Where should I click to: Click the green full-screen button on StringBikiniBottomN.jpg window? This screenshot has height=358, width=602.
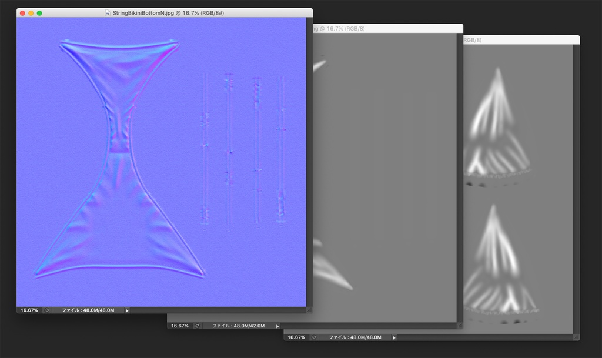click(x=40, y=12)
